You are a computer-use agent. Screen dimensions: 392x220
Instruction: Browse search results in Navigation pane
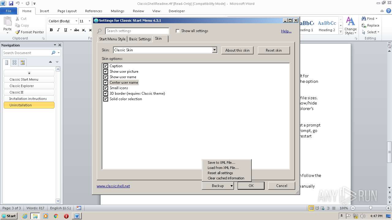pos(22,62)
